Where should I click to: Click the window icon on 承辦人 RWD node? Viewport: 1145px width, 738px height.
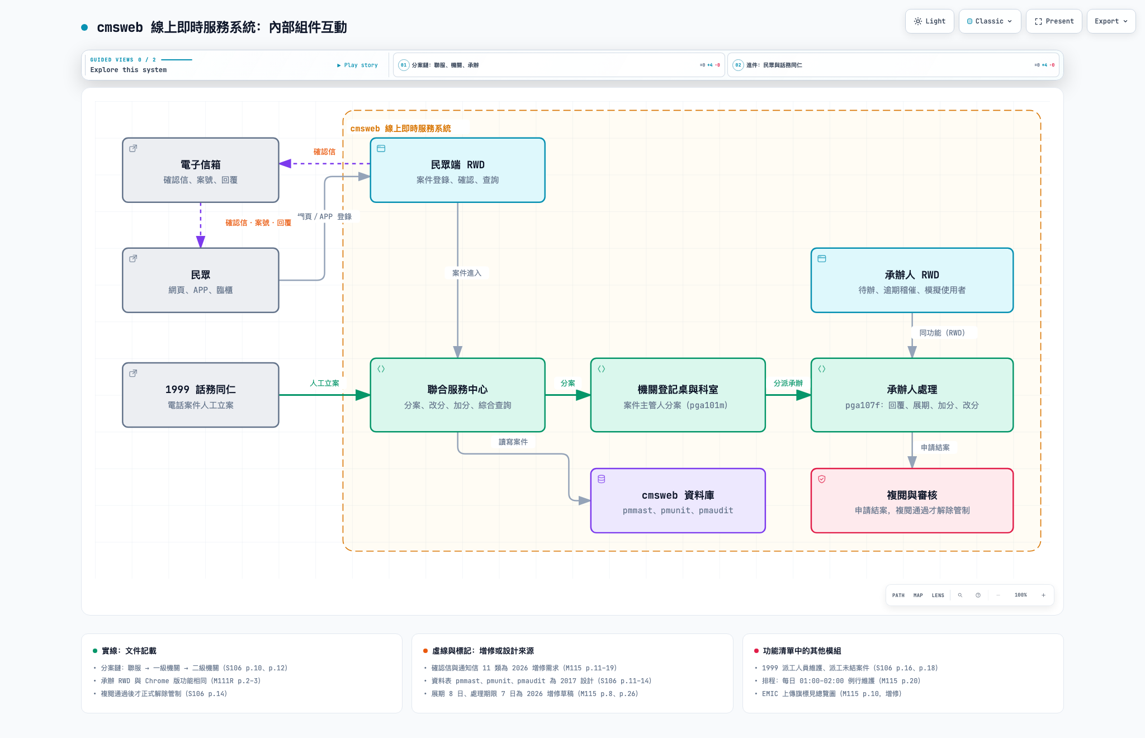click(x=822, y=259)
